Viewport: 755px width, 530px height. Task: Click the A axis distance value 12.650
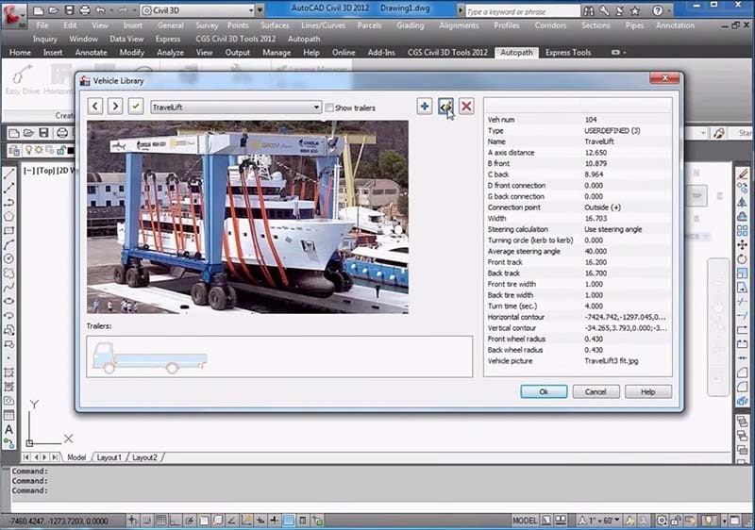pyautogui.click(x=596, y=153)
